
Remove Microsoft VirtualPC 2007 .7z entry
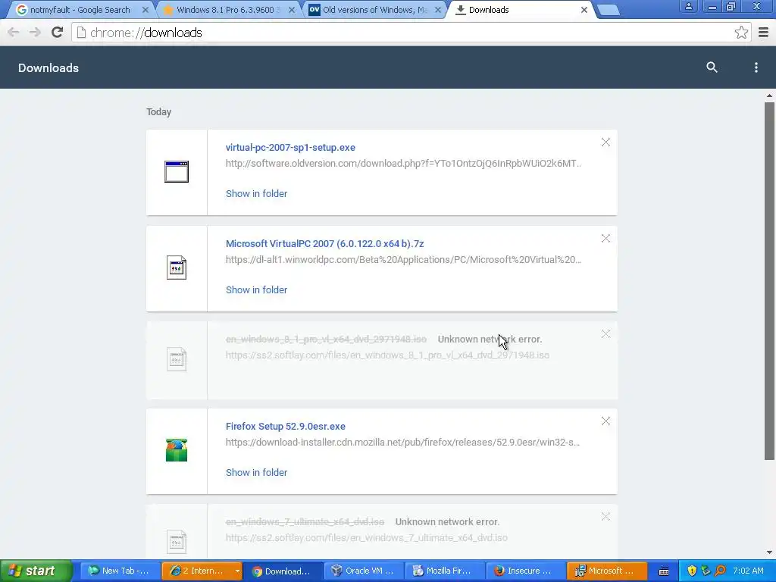(x=605, y=239)
